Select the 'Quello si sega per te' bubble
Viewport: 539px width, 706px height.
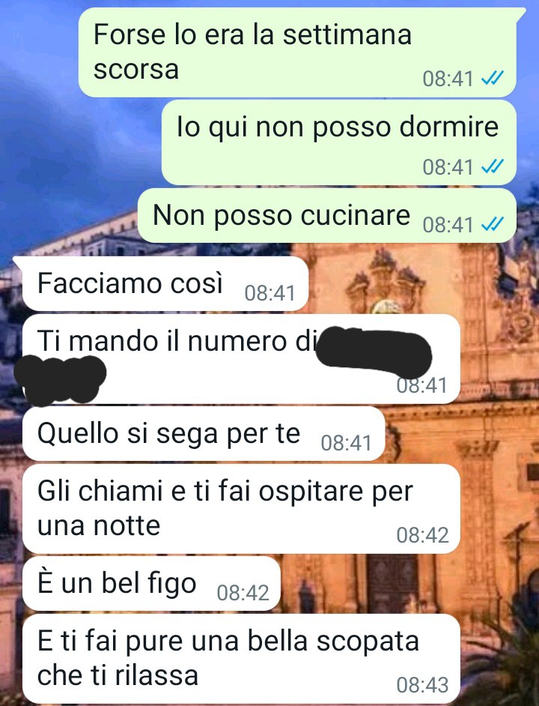tap(204, 434)
